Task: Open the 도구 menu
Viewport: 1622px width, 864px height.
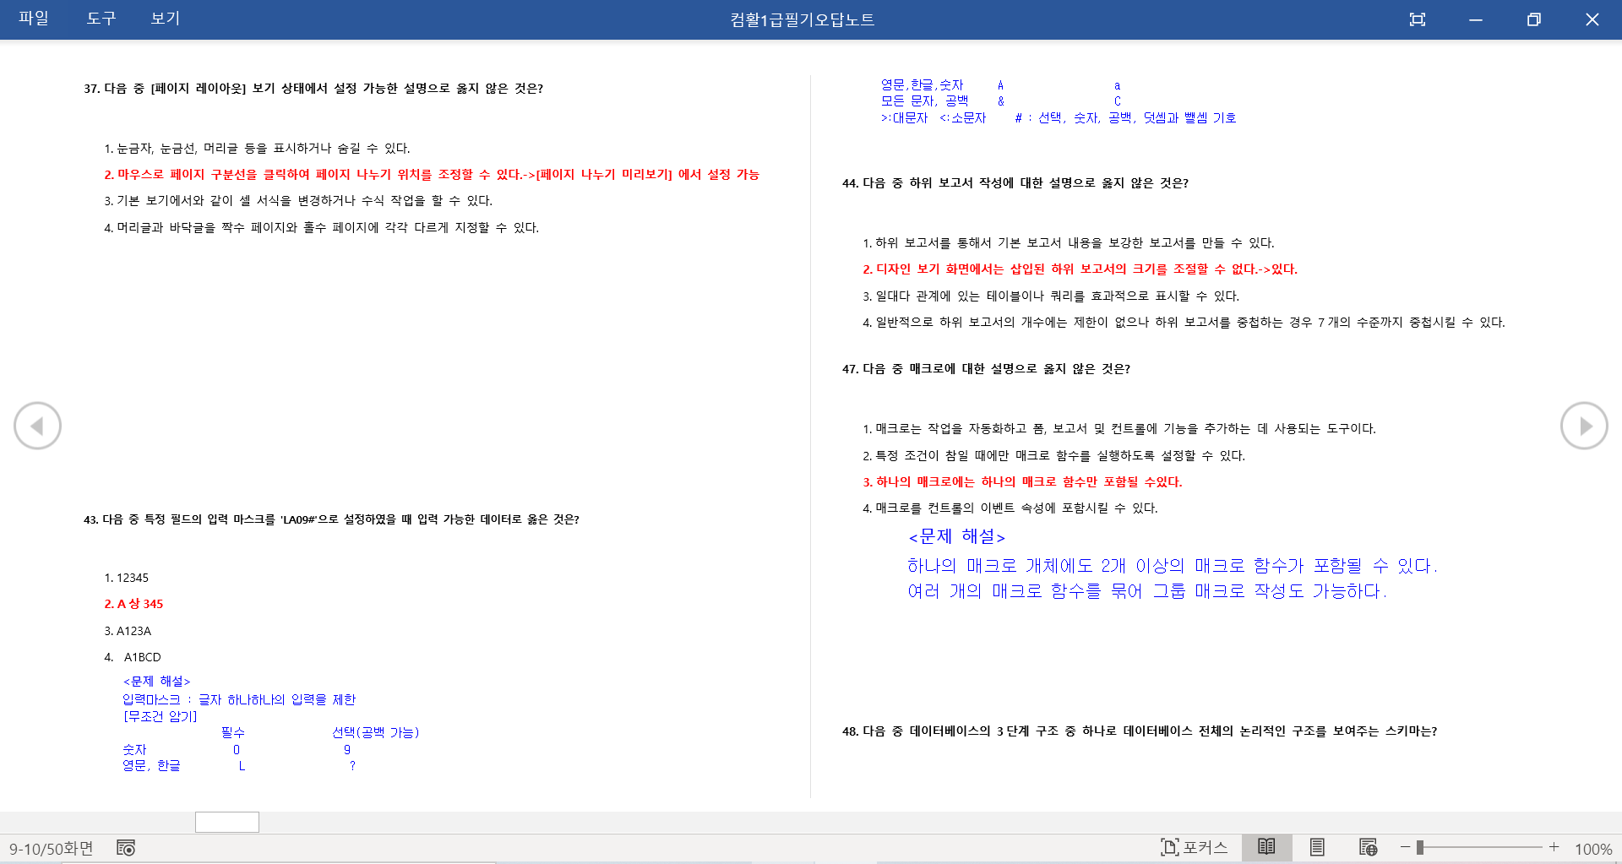Action: point(101,19)
